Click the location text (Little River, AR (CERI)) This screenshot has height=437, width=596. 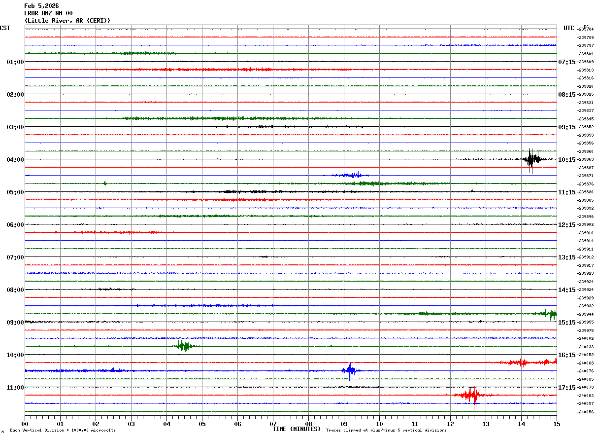[x=67, y=21]
